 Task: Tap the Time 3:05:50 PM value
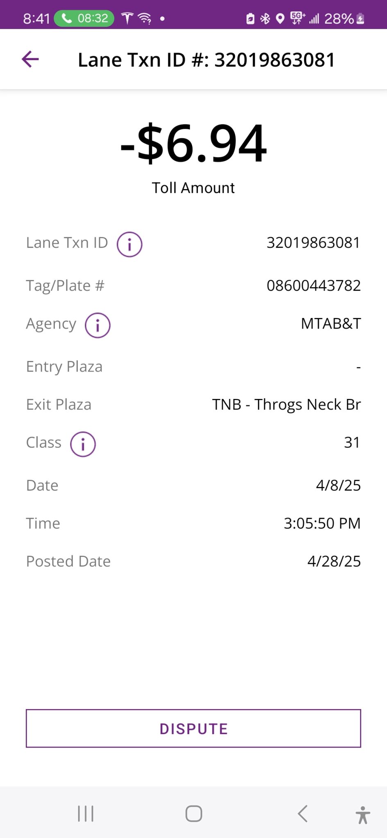coord(322,523)
